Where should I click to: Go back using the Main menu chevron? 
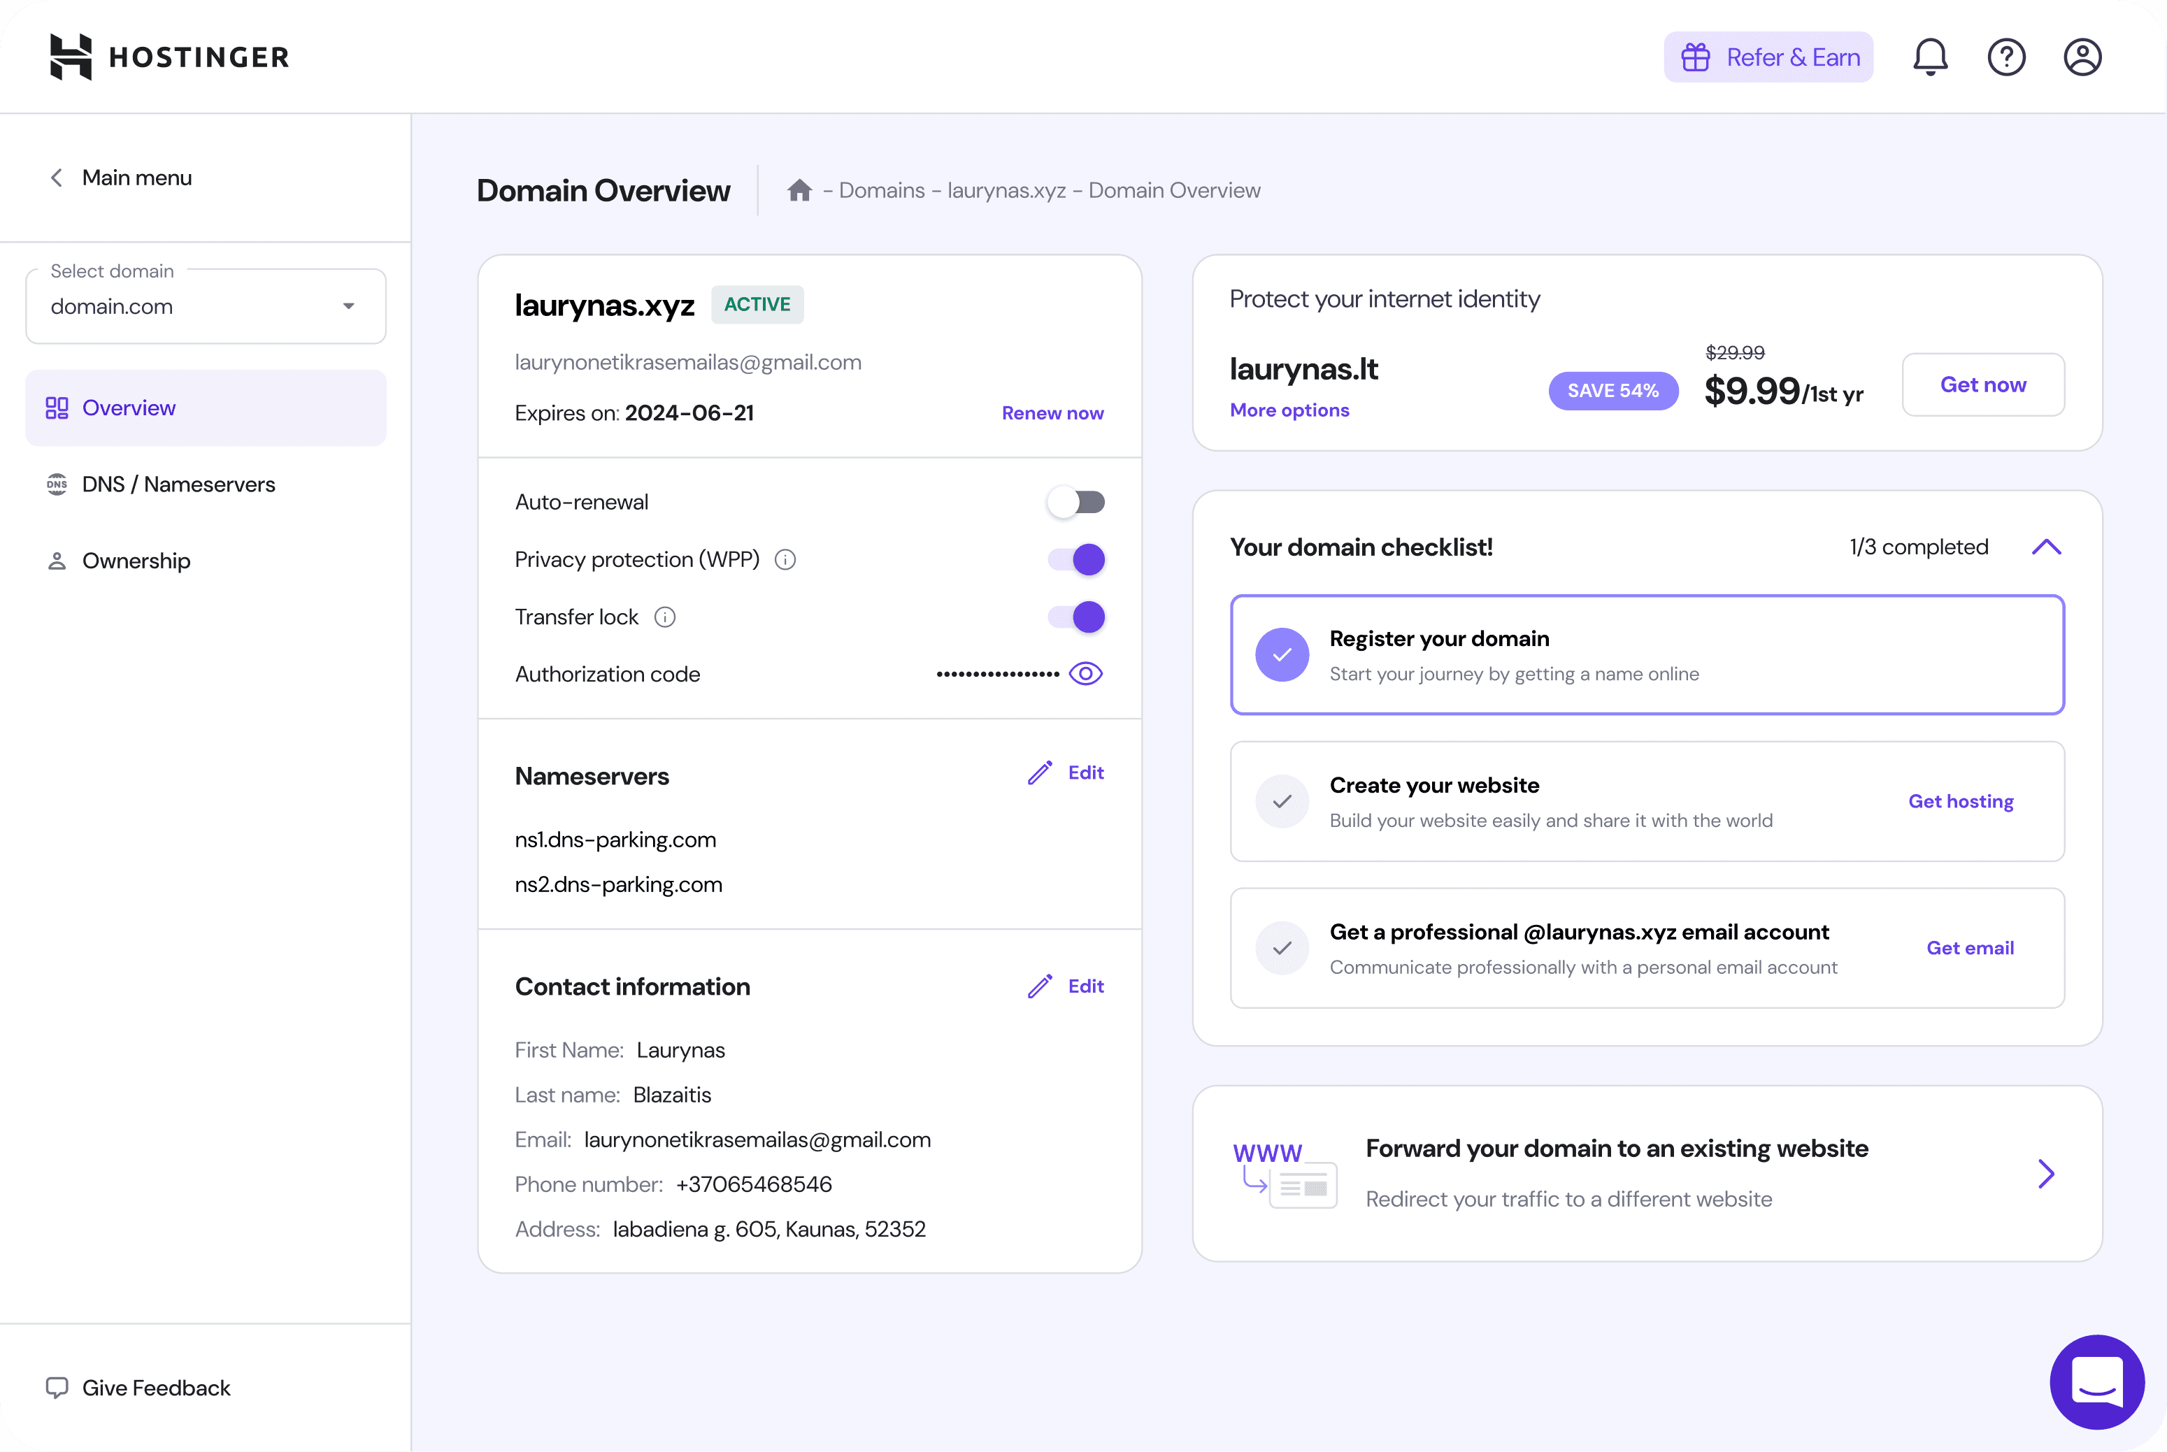57,178
